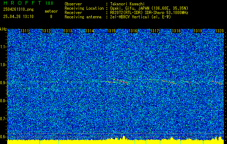Viewport: 227px width, 144px height.
Task: Click the Observer name Takanori Kawachi
Action: click(x=127, y=4)
